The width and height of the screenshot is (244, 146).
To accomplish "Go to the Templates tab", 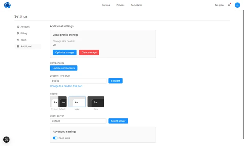I will click(136, 5).
